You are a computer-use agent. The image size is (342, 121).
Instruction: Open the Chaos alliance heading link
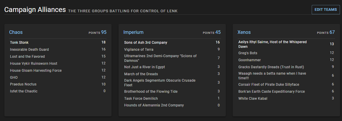point(16,32)
